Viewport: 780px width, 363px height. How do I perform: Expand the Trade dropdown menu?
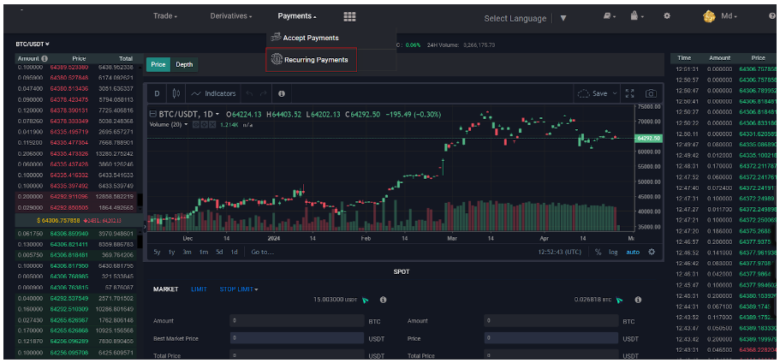coord(166,16)
